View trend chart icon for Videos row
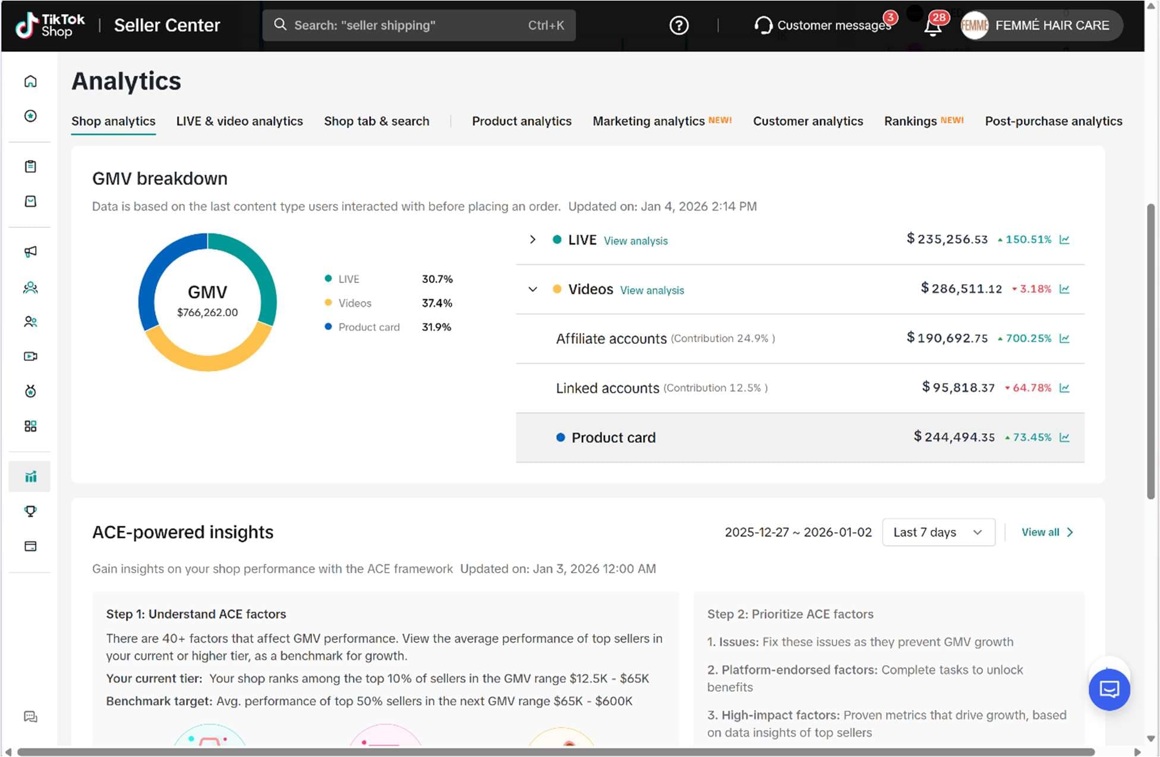The height and width of the screenshot is (757, 1160). point(1064,289)
